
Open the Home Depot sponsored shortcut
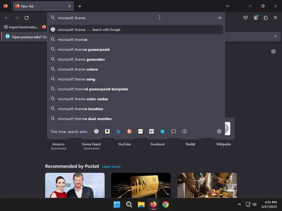pyautogui.click(x=91, y=144)
